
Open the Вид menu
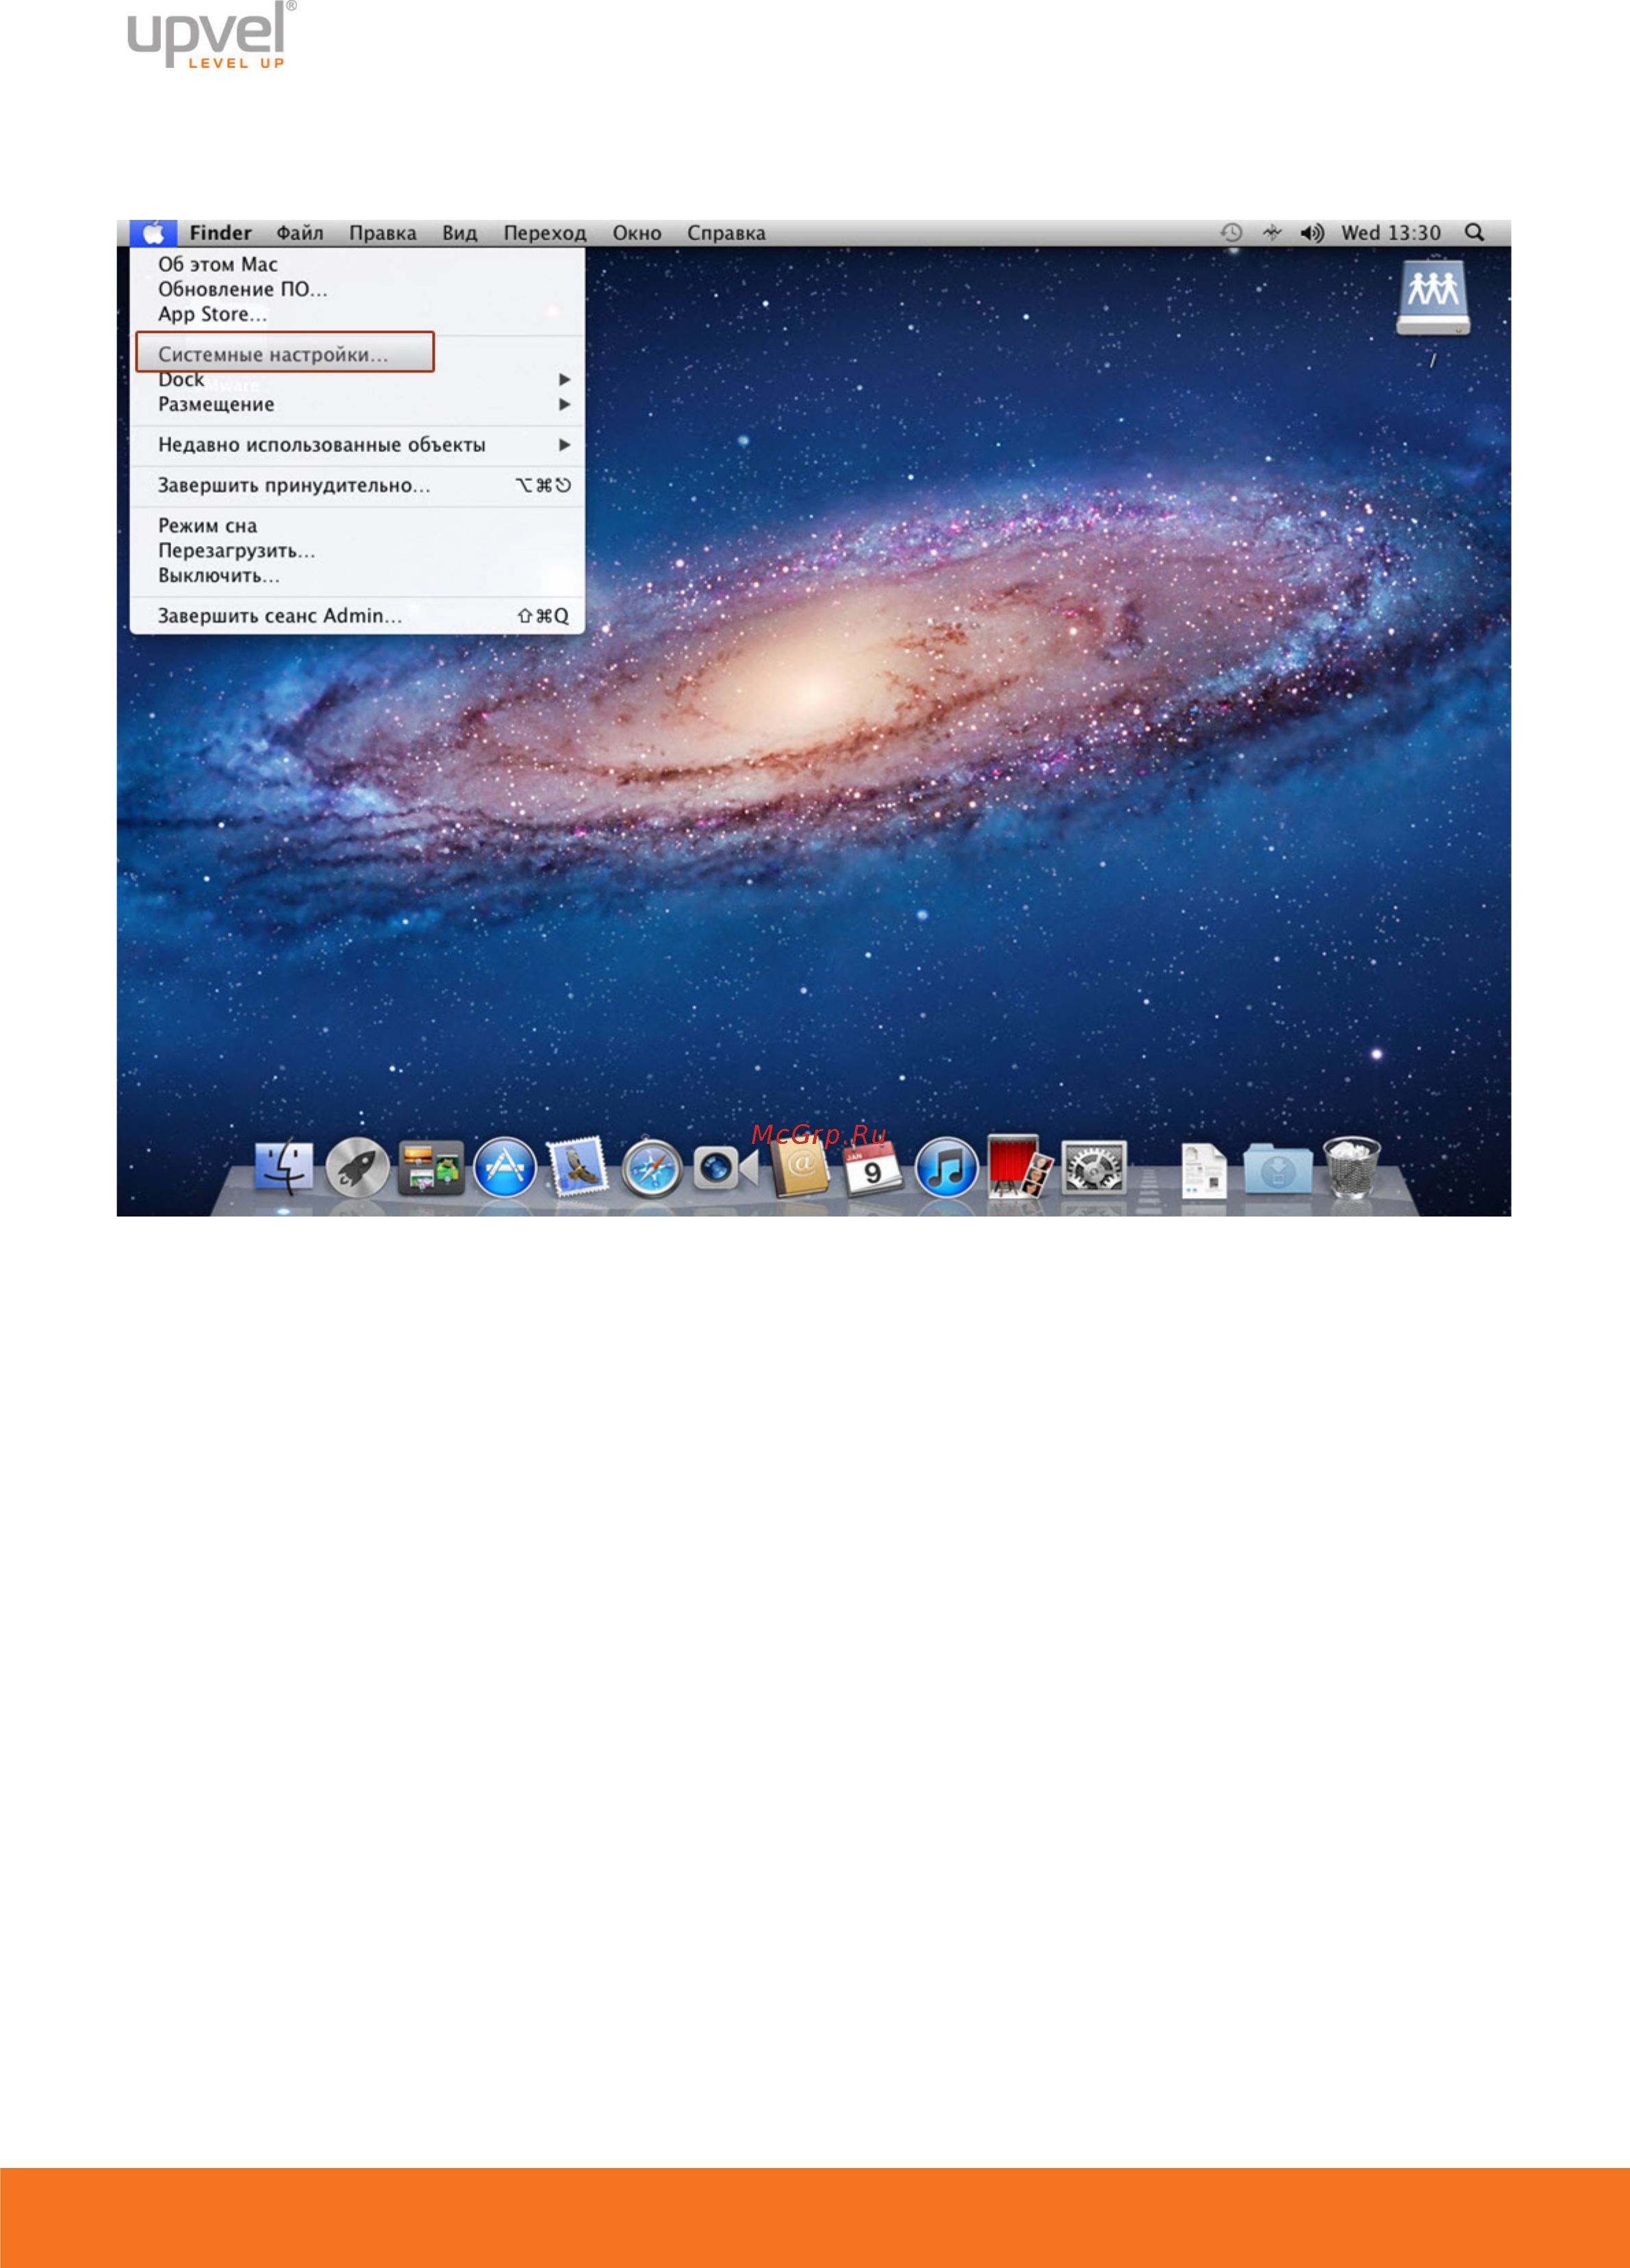point(460,233)
